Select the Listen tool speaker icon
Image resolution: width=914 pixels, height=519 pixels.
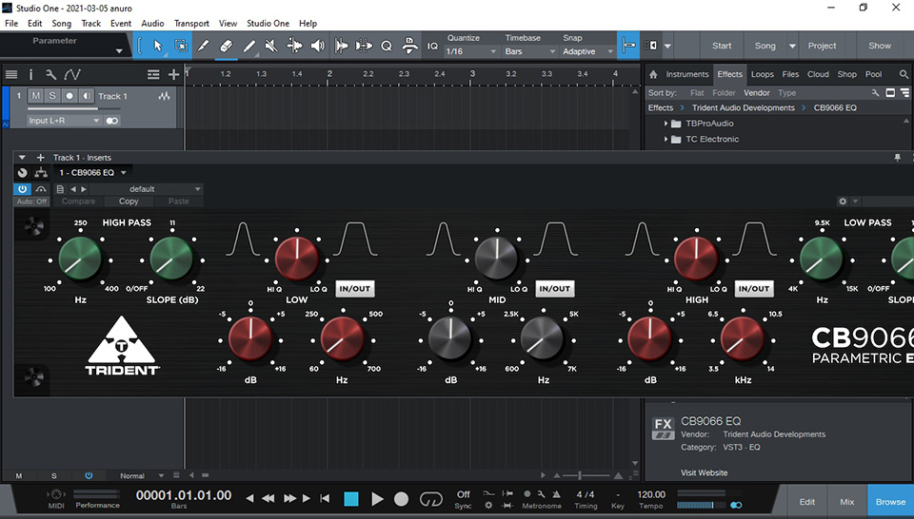click(318, 46)
